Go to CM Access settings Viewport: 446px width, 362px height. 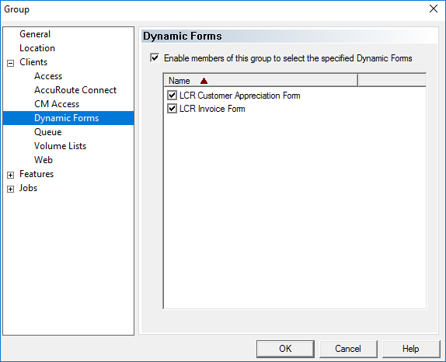tap(57, 104)
